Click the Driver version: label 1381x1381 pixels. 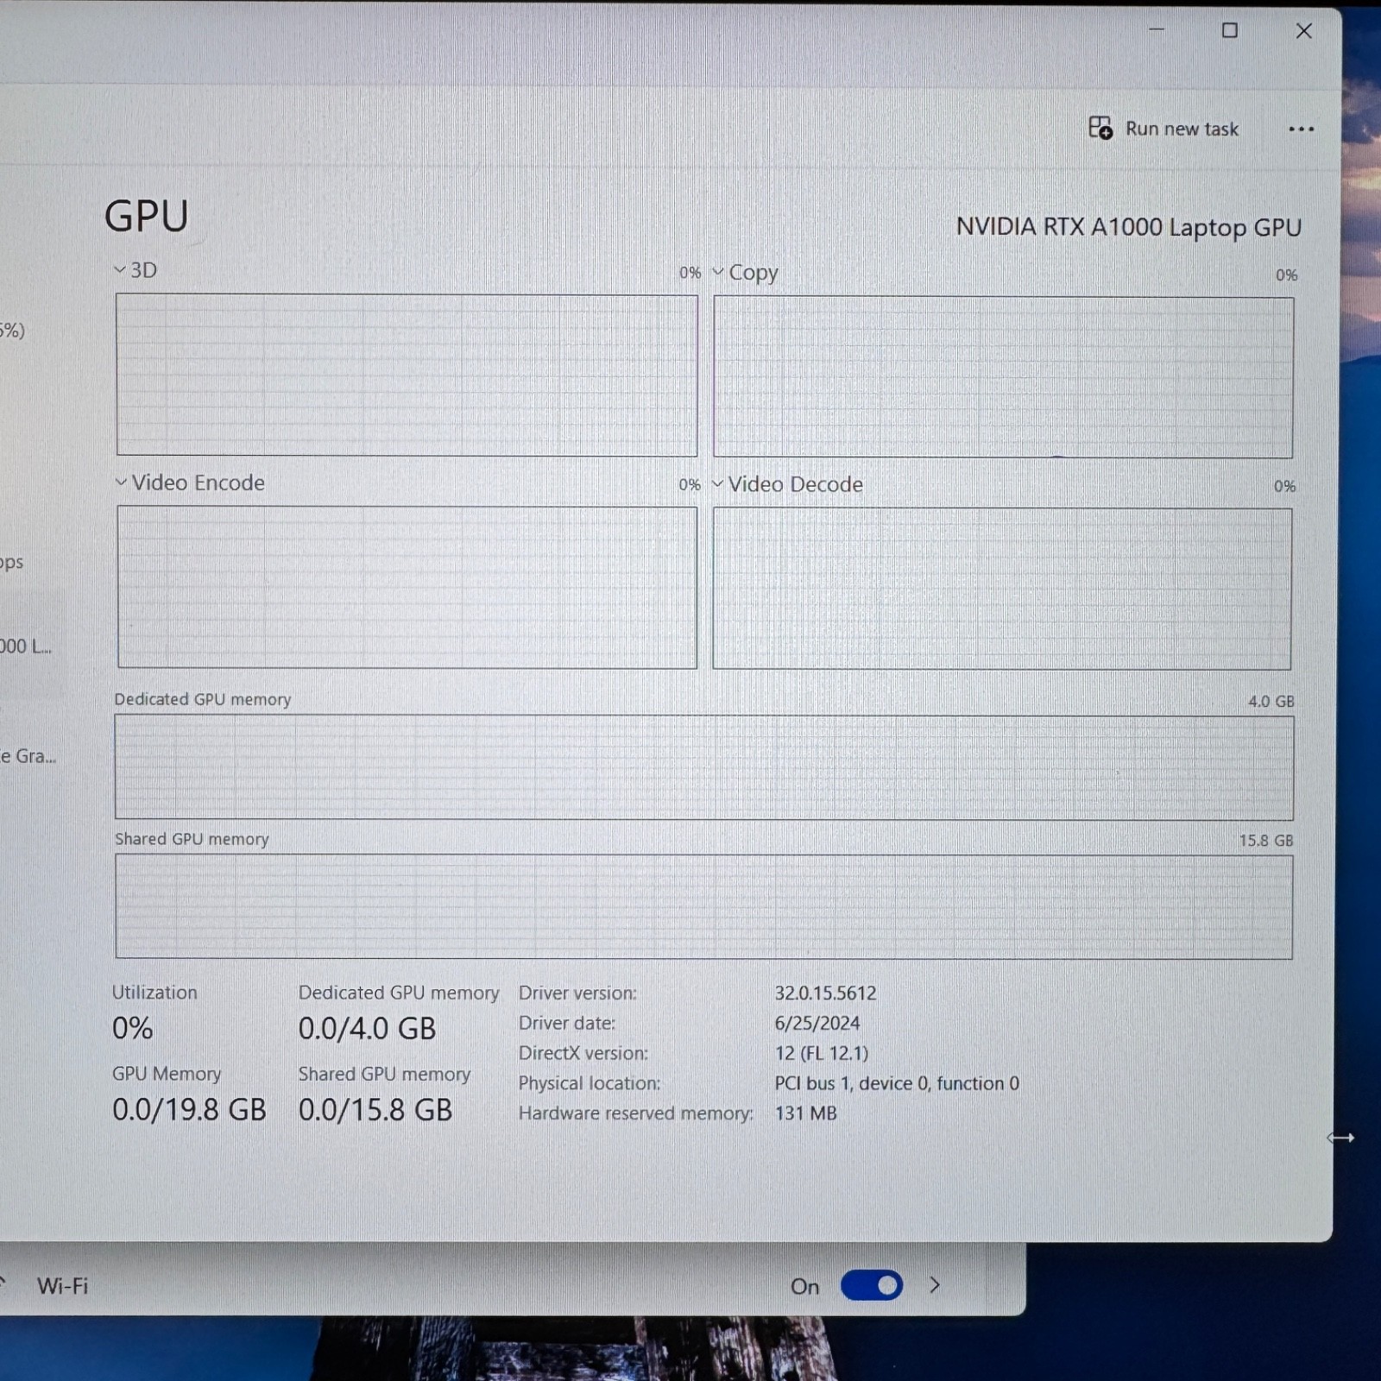click(x=577, y=993)
